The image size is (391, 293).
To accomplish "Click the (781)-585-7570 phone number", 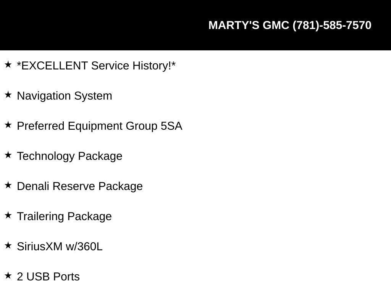I will pyautogui.click(x=332, y=26).
